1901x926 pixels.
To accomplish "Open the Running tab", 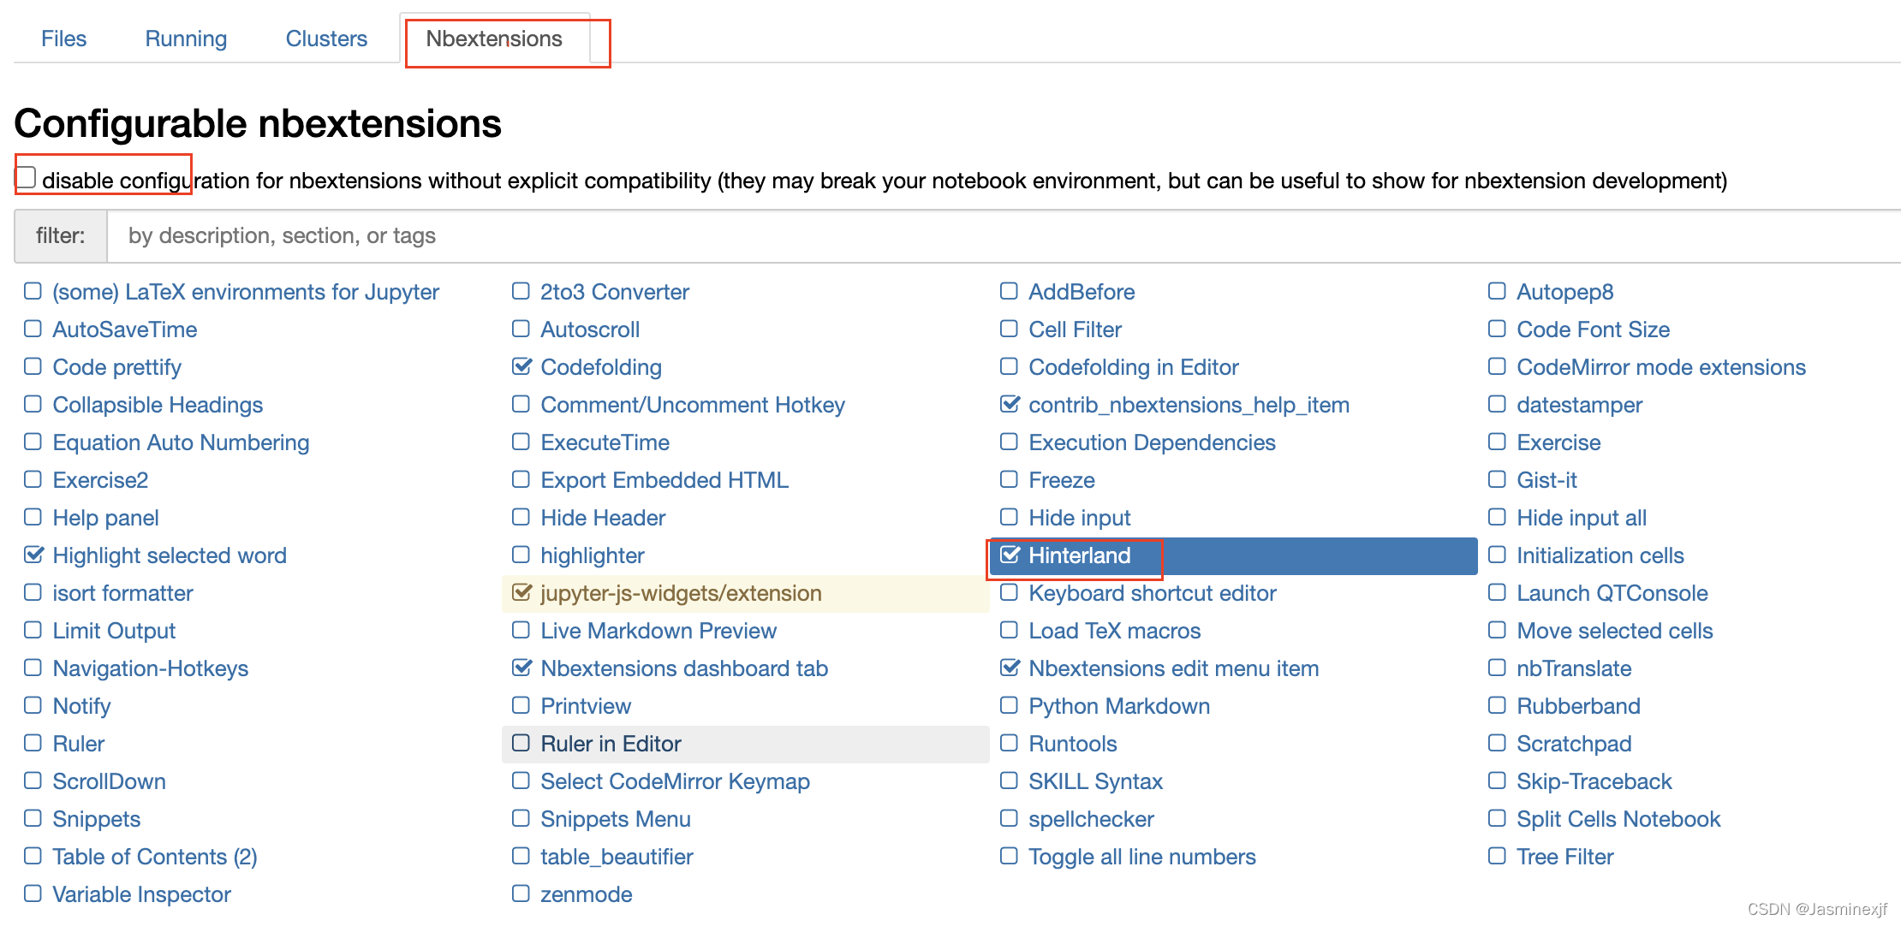I will [x=186, y=39].
